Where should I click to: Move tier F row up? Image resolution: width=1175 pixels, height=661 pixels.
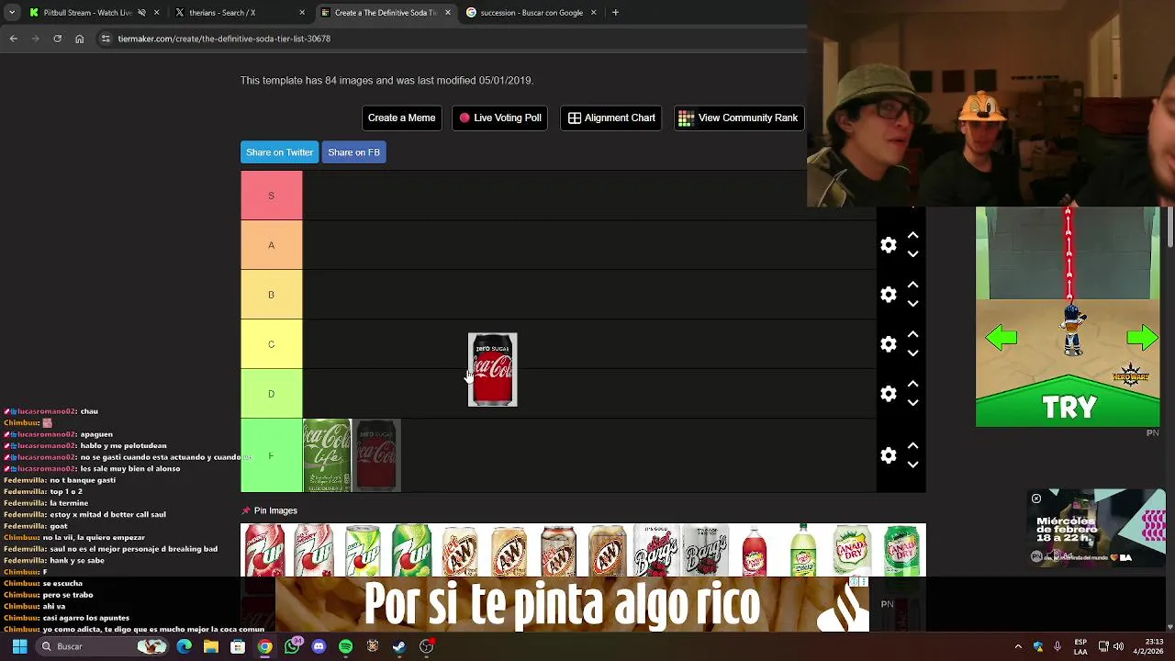tap(912, 446)
